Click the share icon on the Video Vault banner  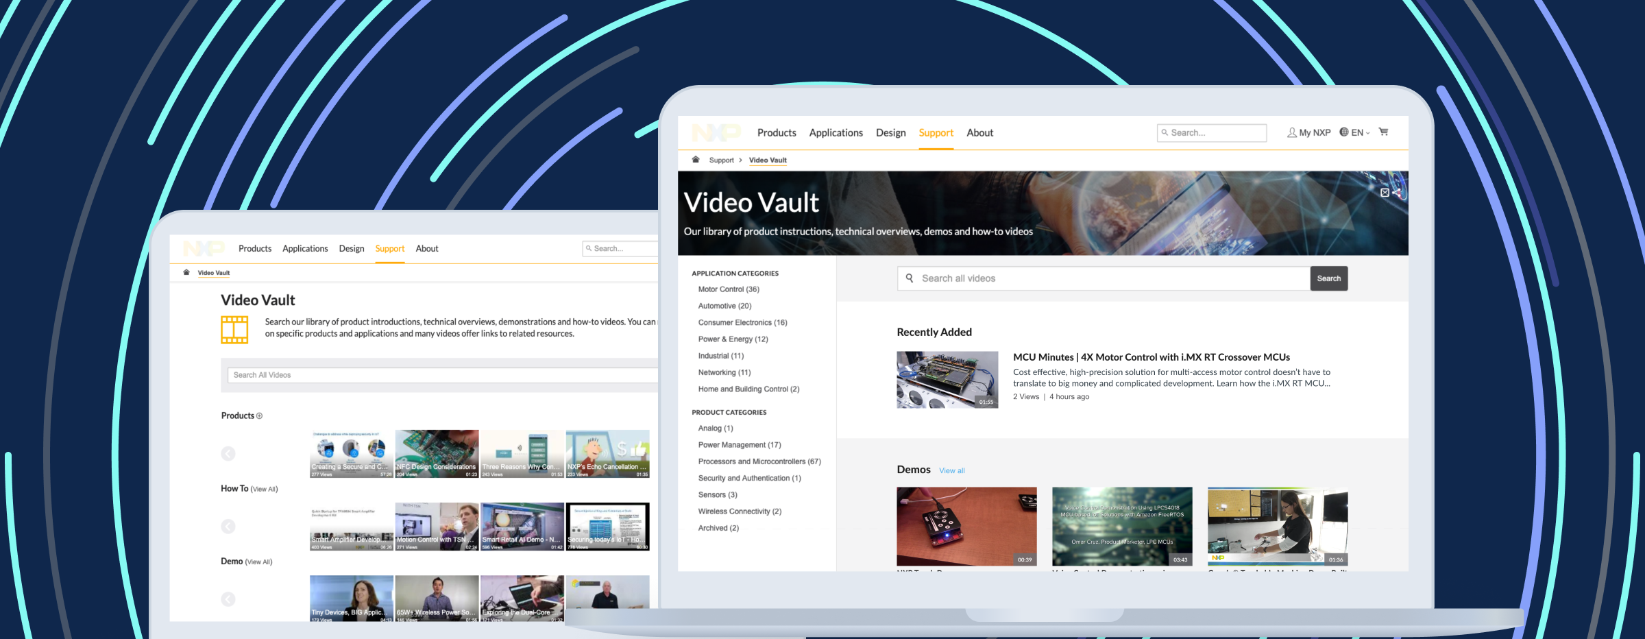[x=1397, y=193]
